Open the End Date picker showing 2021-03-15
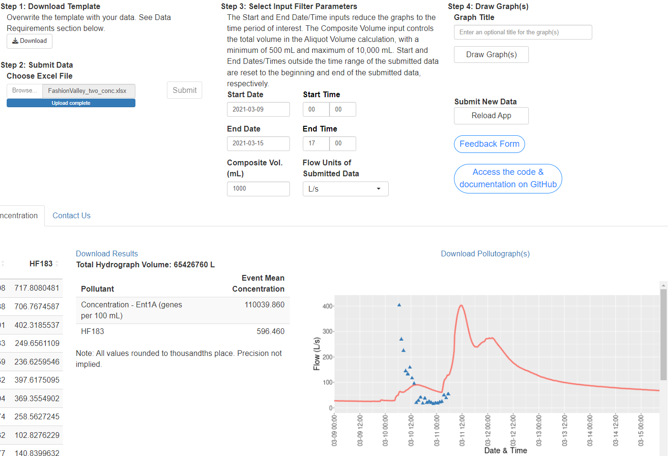 pos(258,143)
